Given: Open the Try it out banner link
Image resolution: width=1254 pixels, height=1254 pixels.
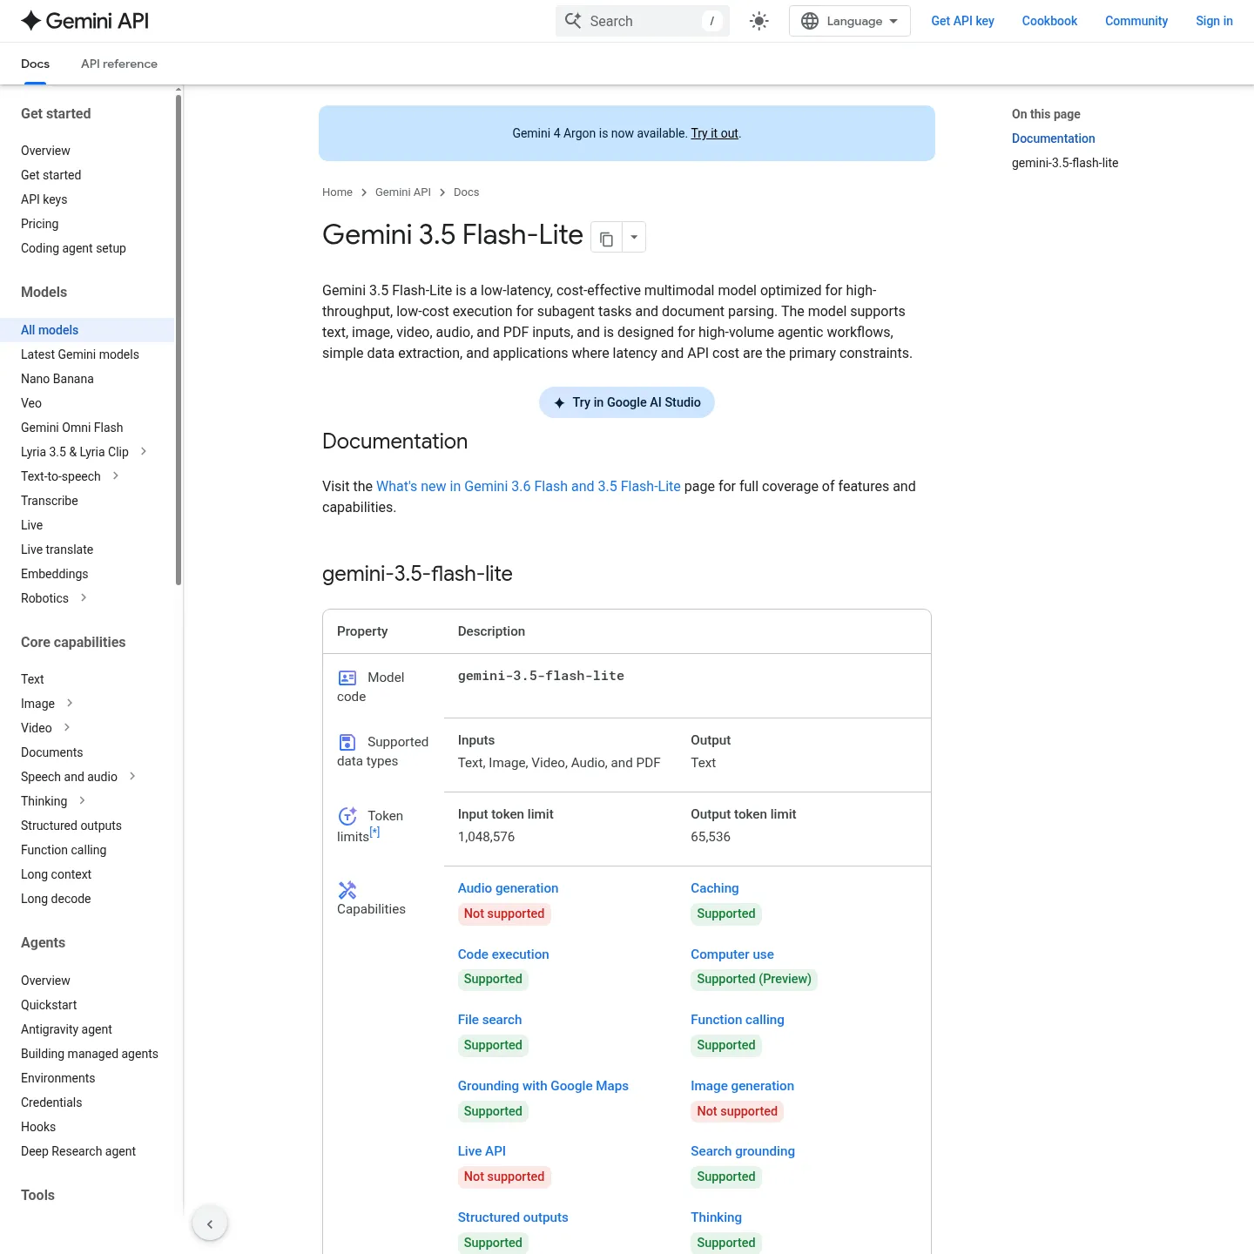Looking at the screenshot, I should (x=714, y=133).
